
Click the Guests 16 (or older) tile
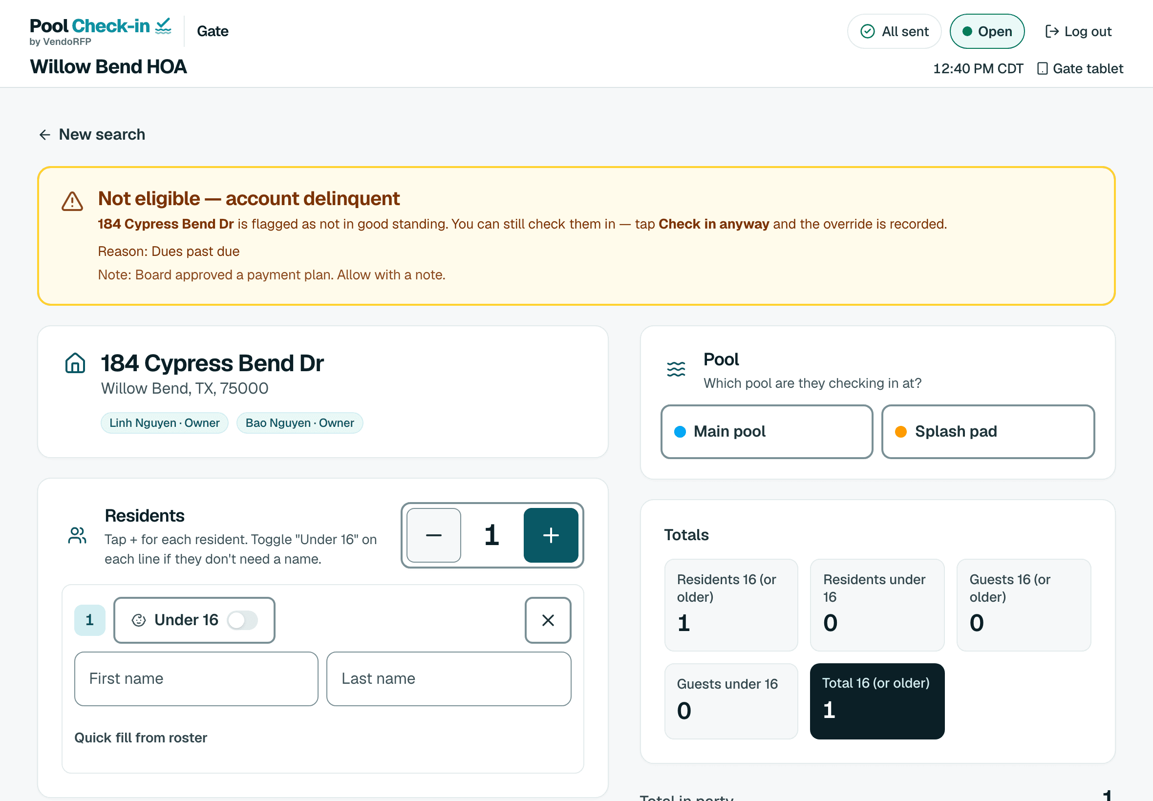click(1024, 605)
